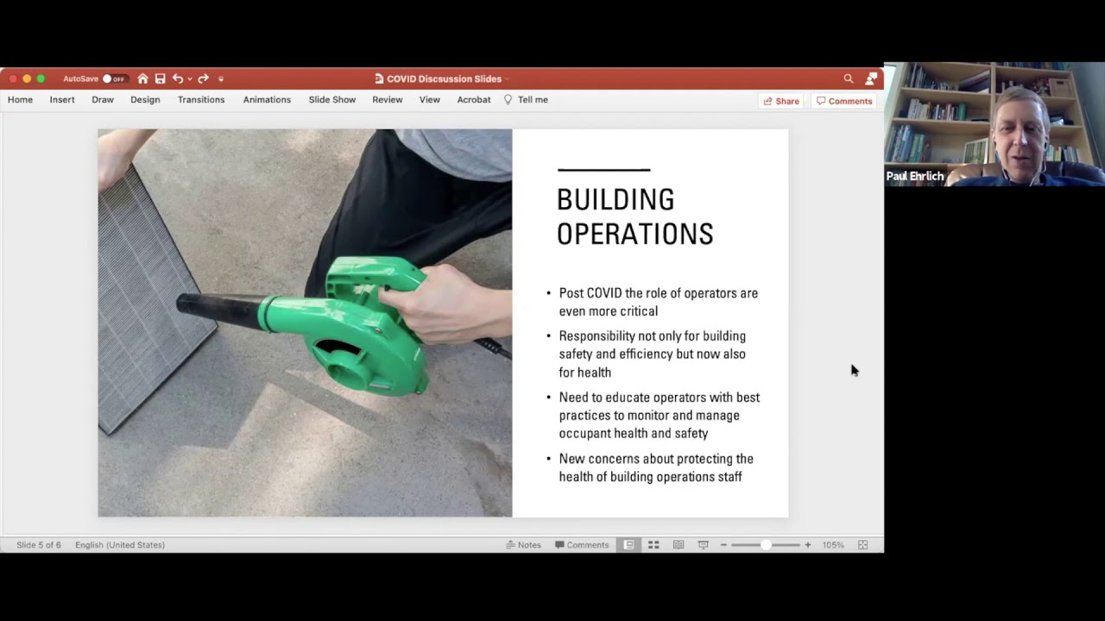This screenshot has height=621, width=1105.
Task: Open the Draw ribbon tab
Action: click(x=103, y=100)
